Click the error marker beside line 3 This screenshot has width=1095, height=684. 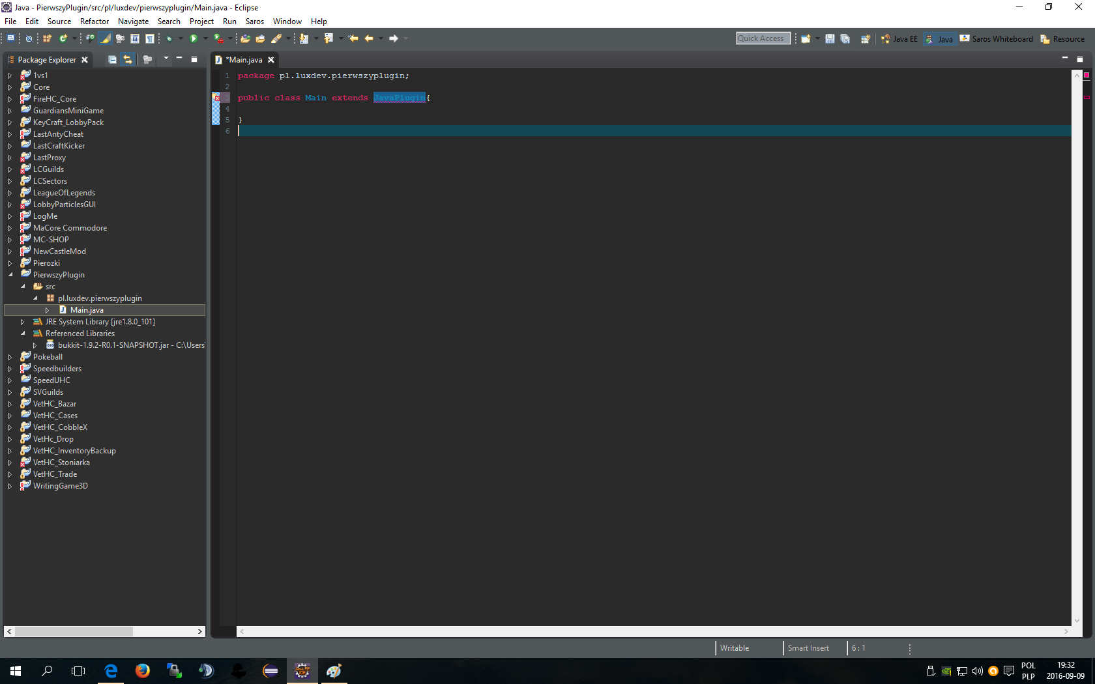[216, 98]
